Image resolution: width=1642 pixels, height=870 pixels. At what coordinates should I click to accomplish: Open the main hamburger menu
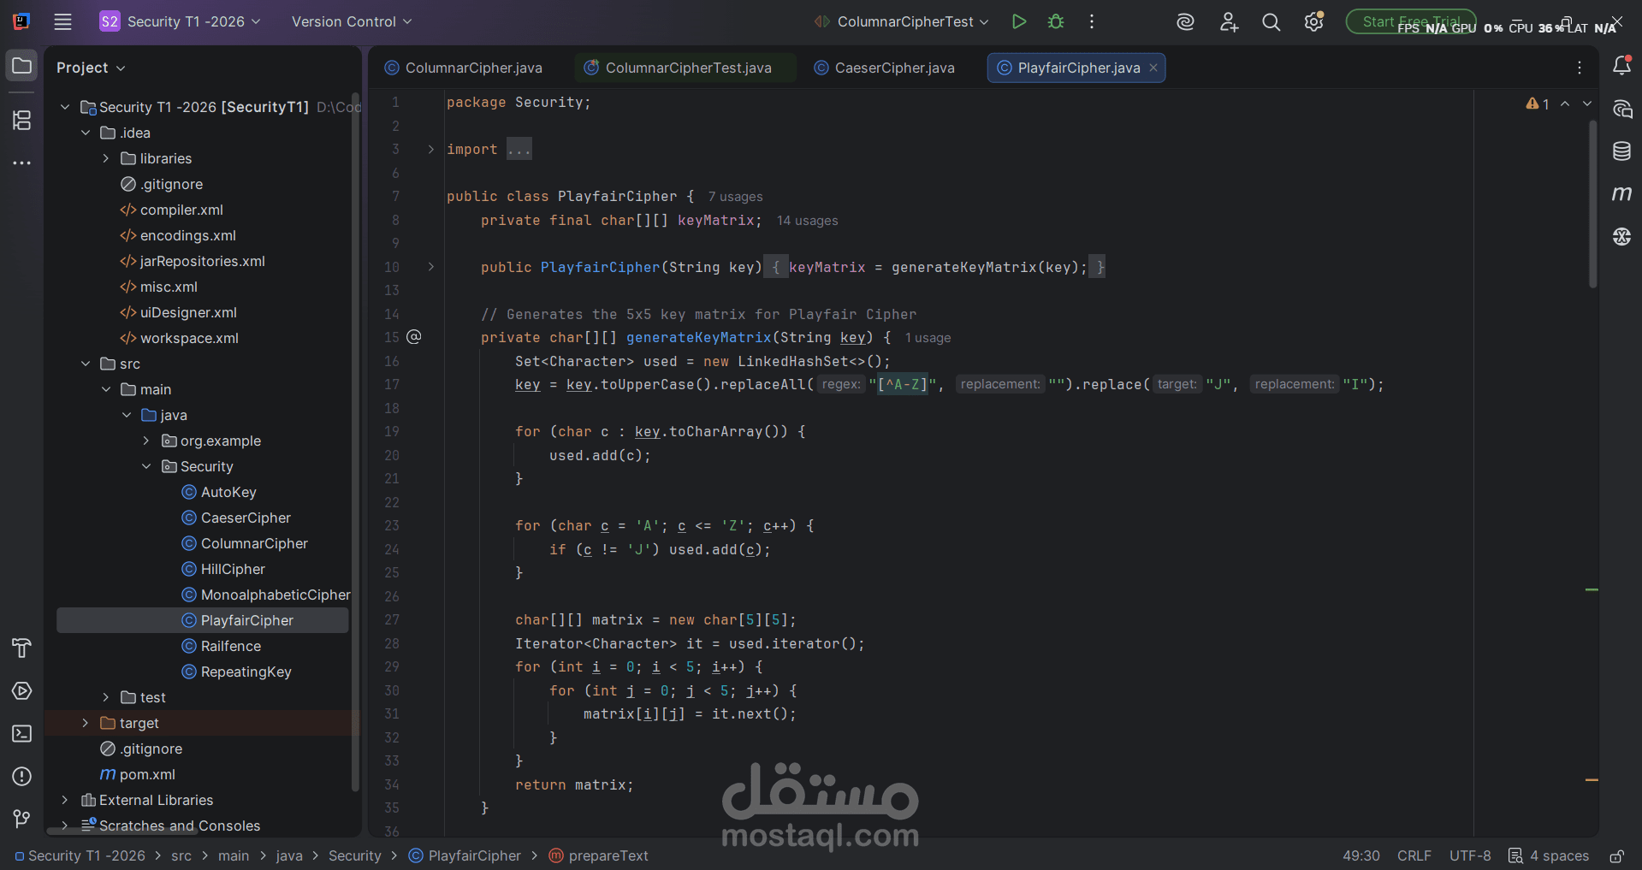click(x=62, y=21)
